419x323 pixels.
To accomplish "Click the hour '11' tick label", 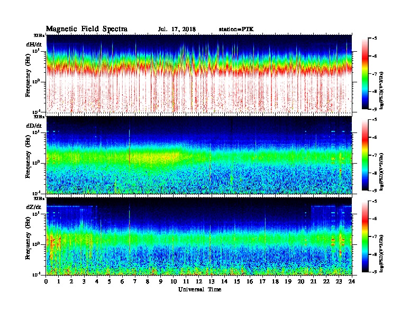I will coord(186,281).
